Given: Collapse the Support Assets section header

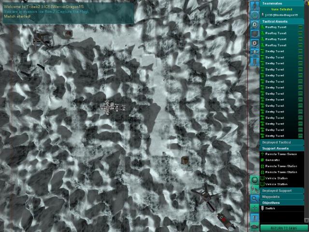Looking at the screenshot, I should click(x=282, y=148).
